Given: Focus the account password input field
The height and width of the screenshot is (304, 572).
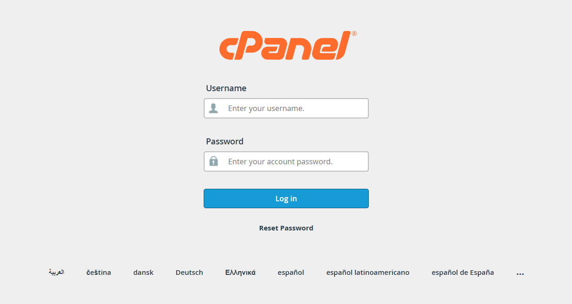Looking at the screenshot, I should [286, 161].
